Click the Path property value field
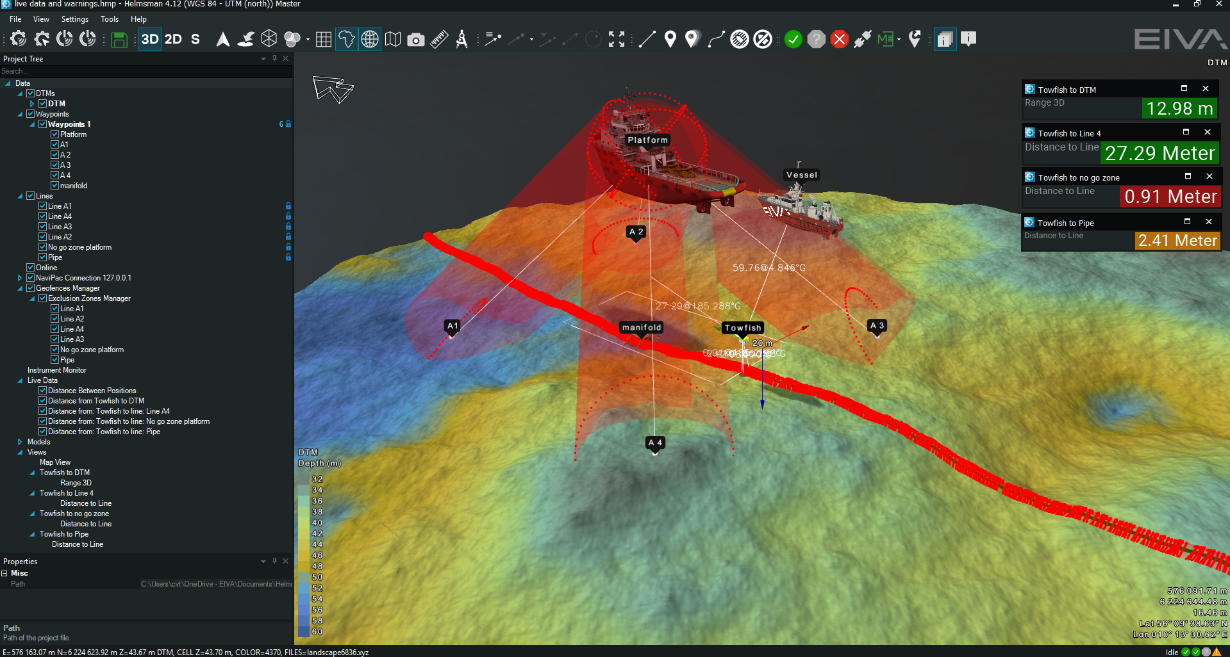The width and height of the screenshot is (1230, 657). pos(217,584)
